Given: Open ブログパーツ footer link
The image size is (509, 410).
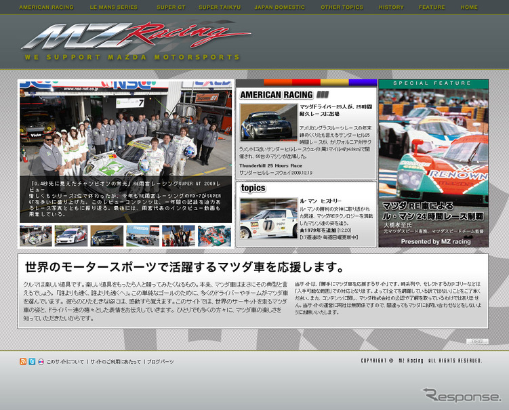Looking at the screenshot, I should coord(161,362).
